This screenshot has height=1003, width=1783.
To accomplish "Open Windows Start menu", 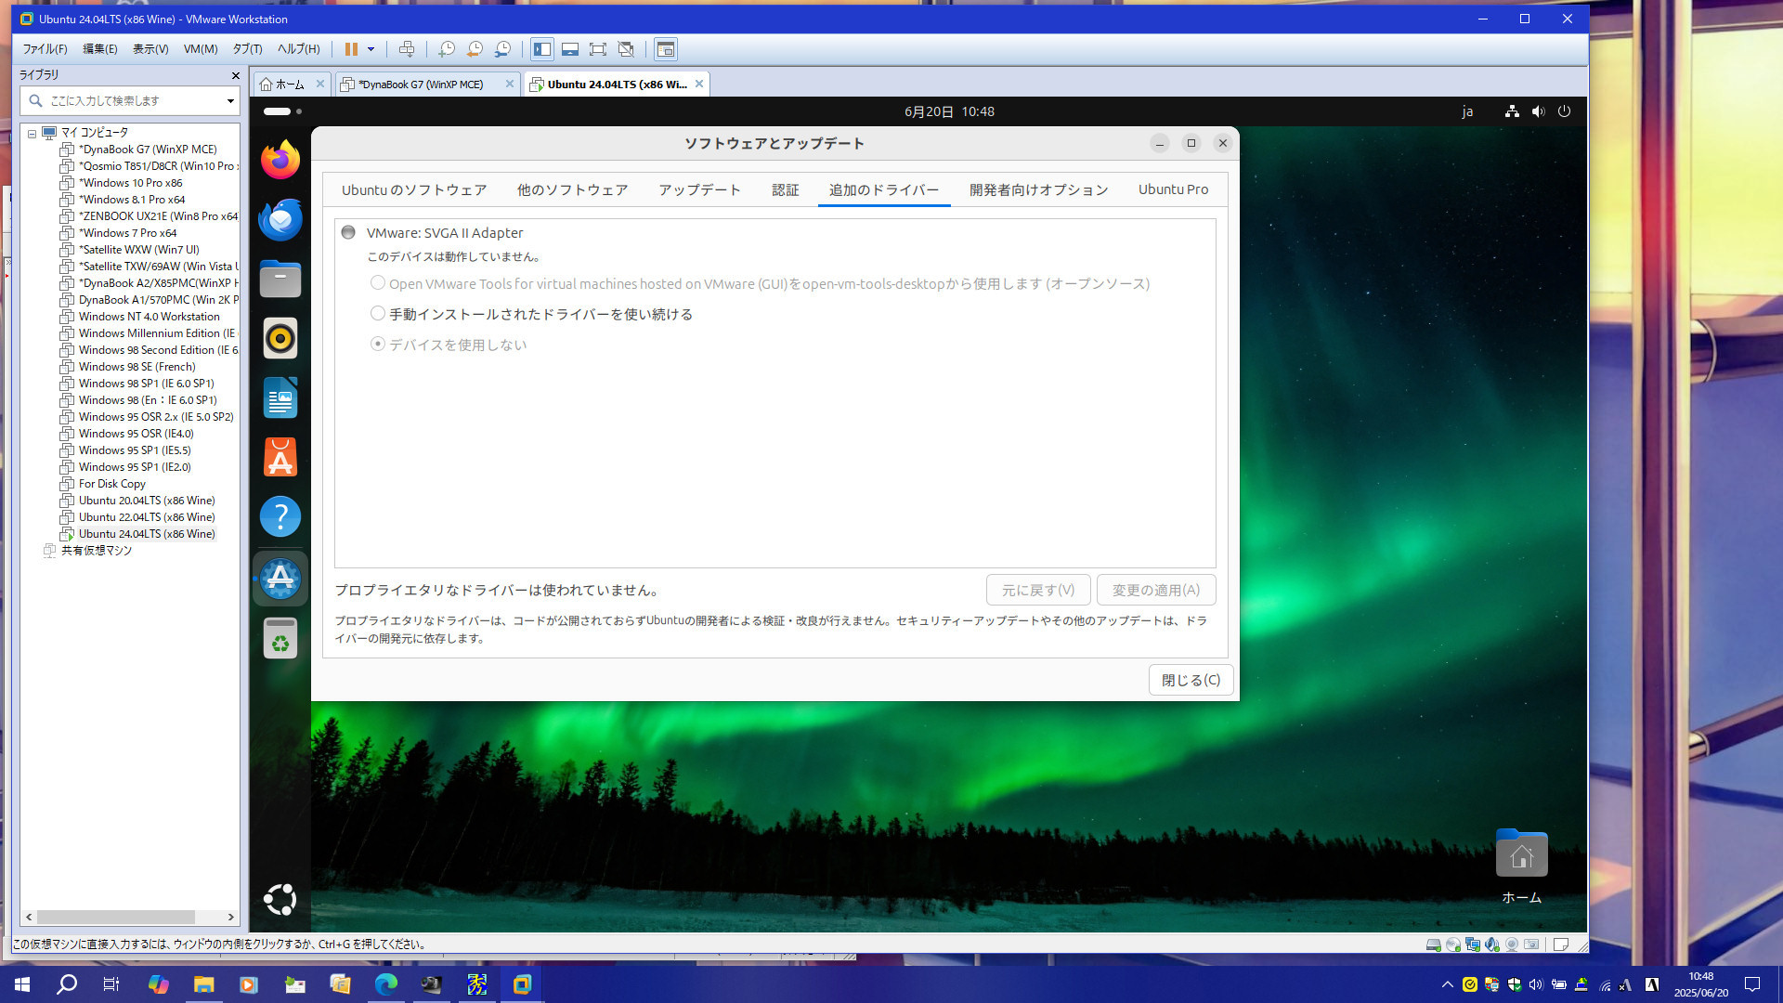I will (x=22, y=984).
